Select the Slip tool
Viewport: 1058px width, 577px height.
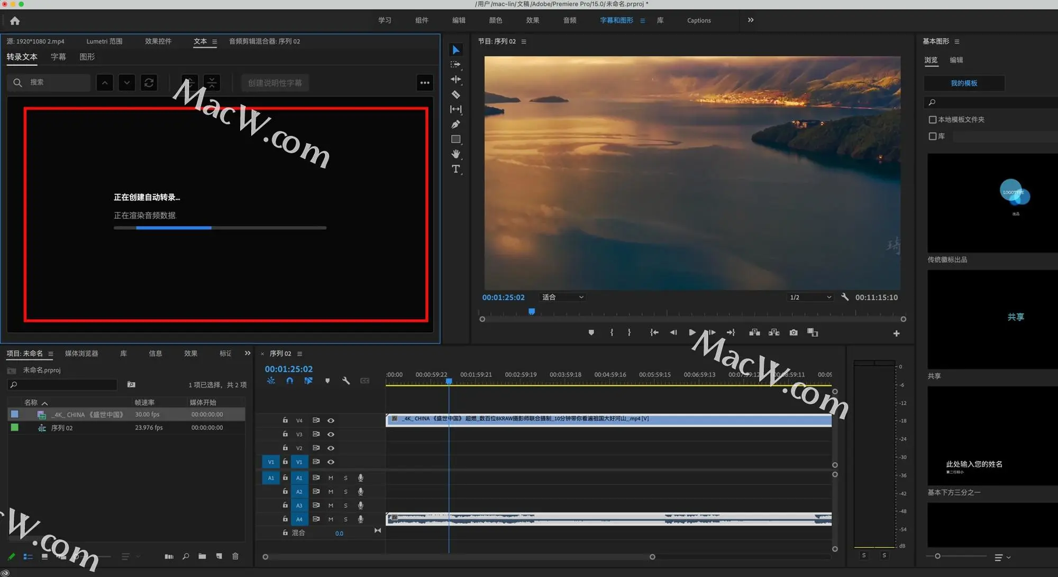pos(455,109)
